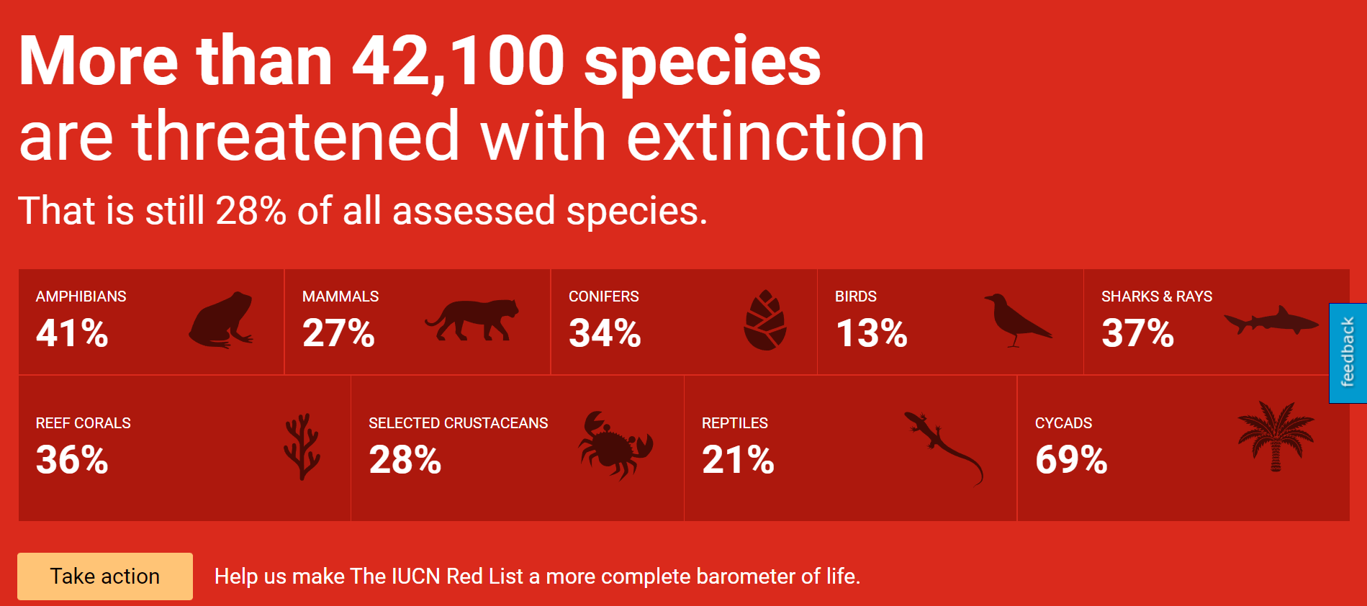Click the palm-like Cycads icon

pos(1276,436)
